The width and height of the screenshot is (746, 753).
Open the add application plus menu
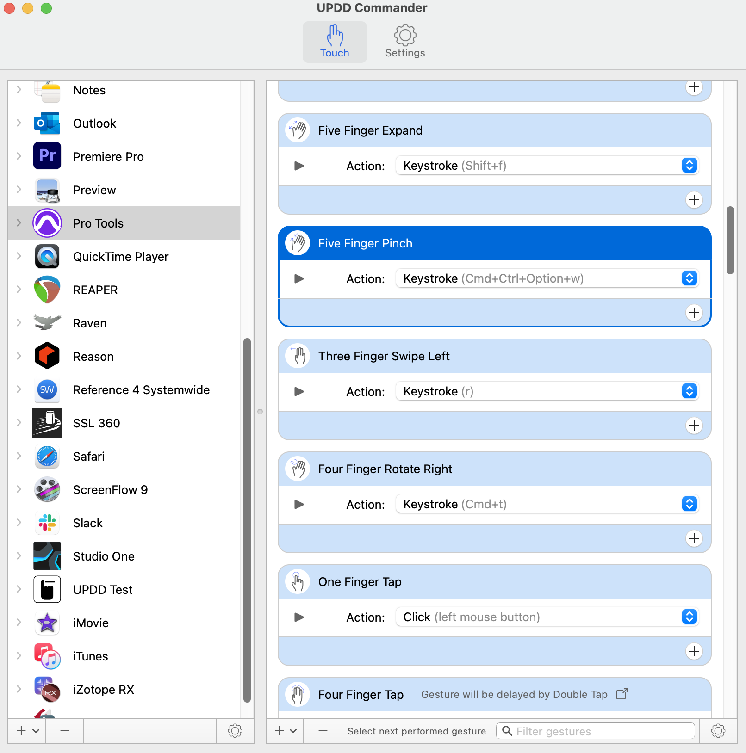click(x=27, y=731)
